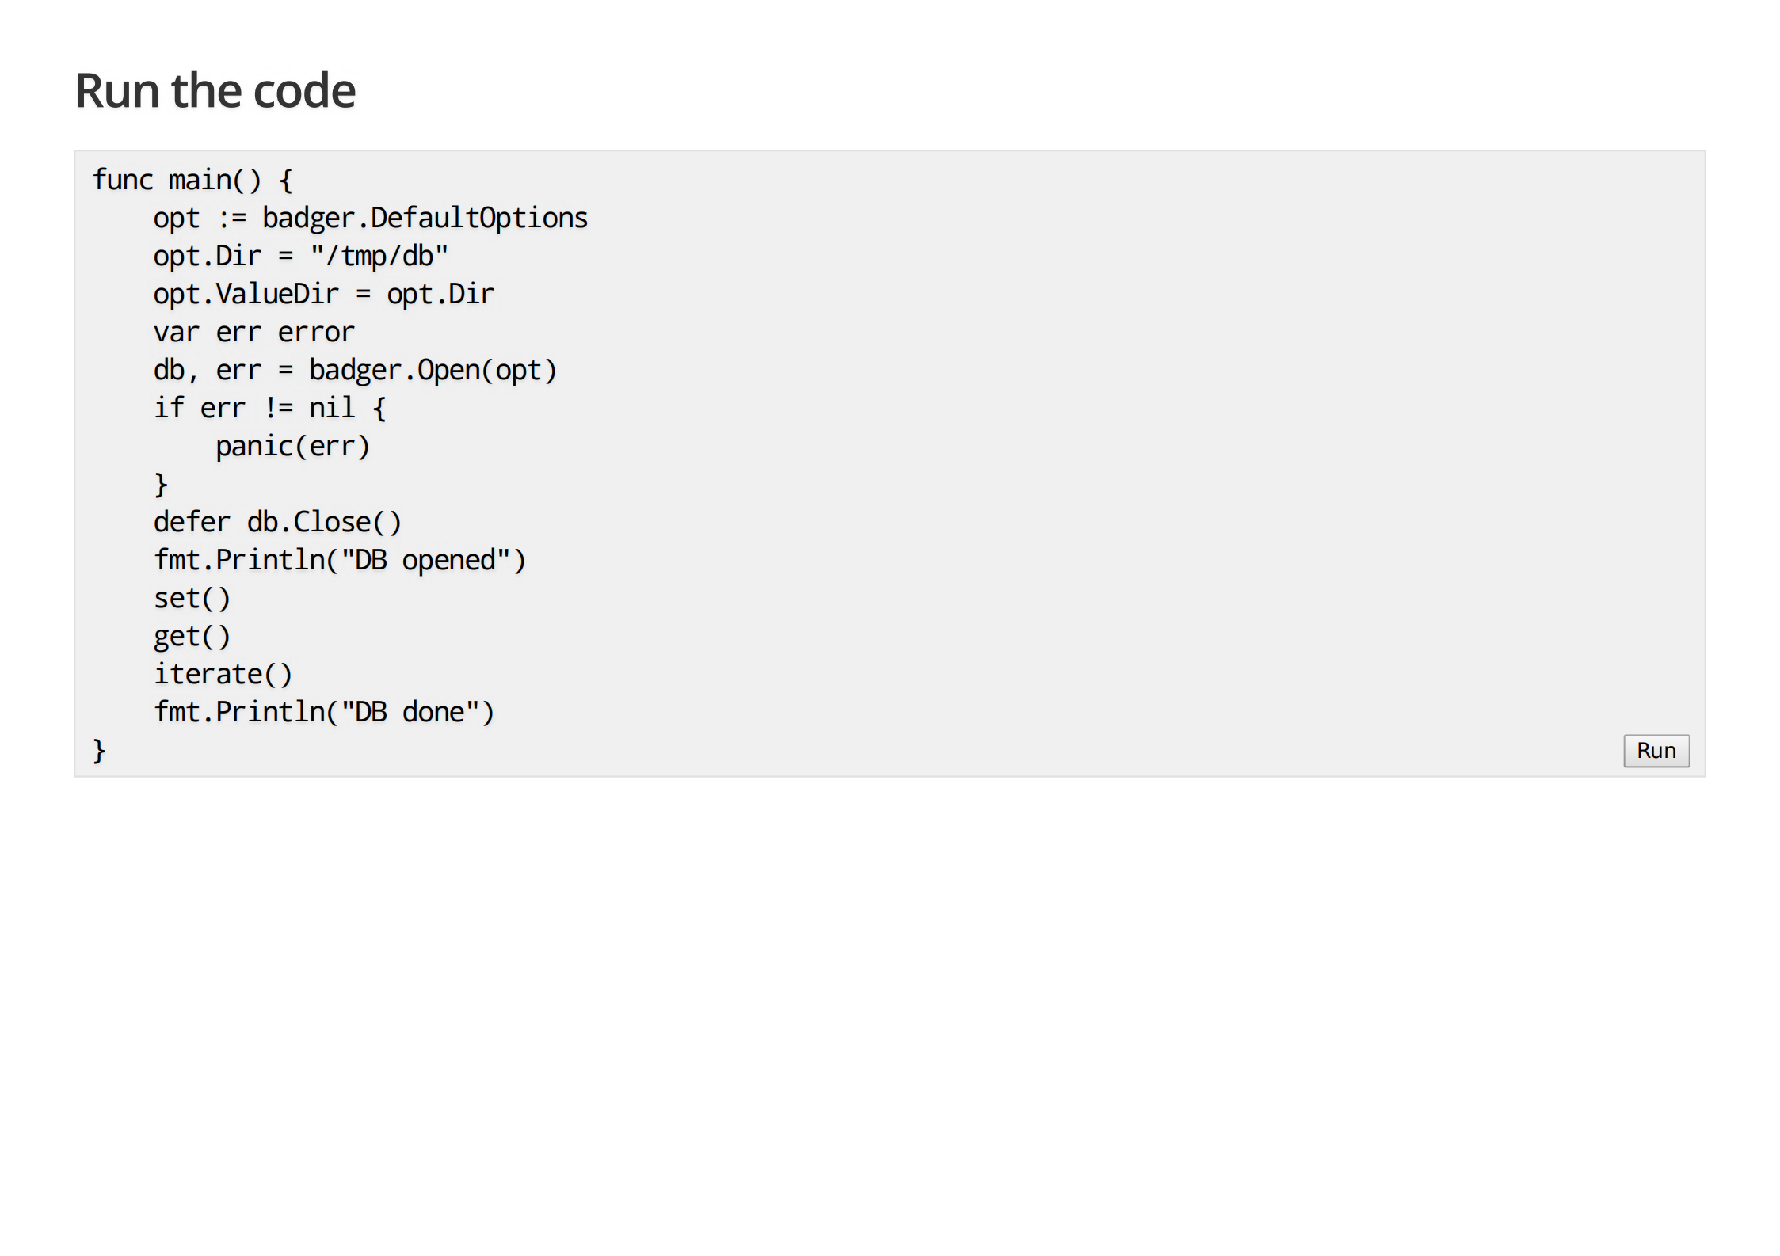Click the opt := declaration line
1780x1256 pixels.
pos(369,217)
